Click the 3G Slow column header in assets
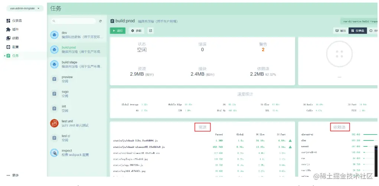Viewport: 379px width, 186px height. 260,134
